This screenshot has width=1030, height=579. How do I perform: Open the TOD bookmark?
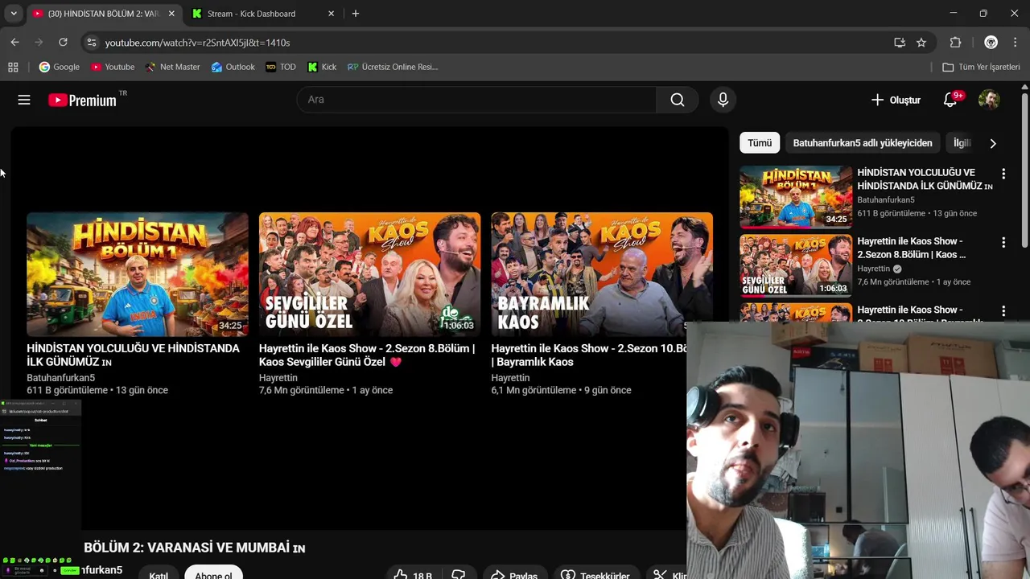(x=281, y=67)
